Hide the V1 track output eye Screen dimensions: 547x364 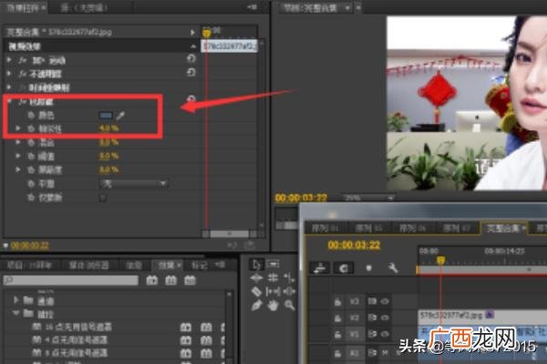pos(385,334)
